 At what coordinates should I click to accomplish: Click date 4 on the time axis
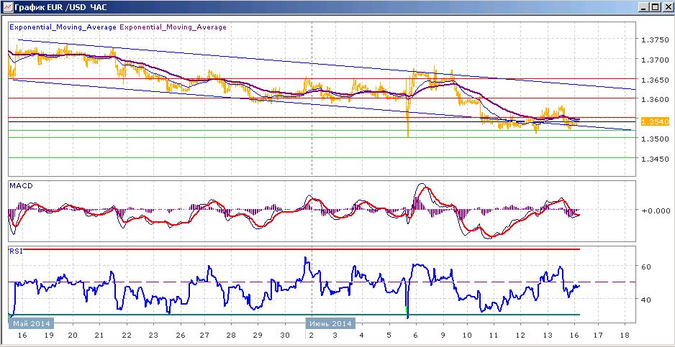point(361,336)
